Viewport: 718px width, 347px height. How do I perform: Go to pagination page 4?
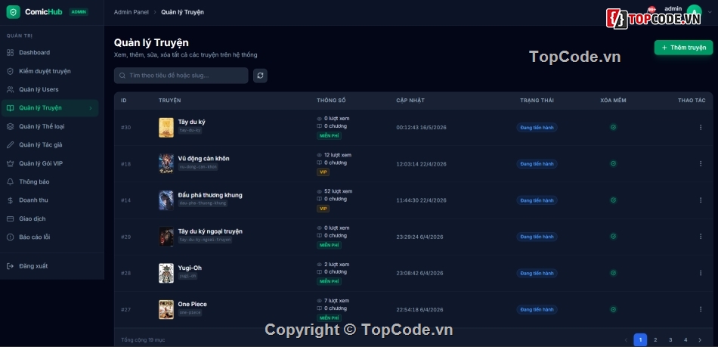(686, 339)
